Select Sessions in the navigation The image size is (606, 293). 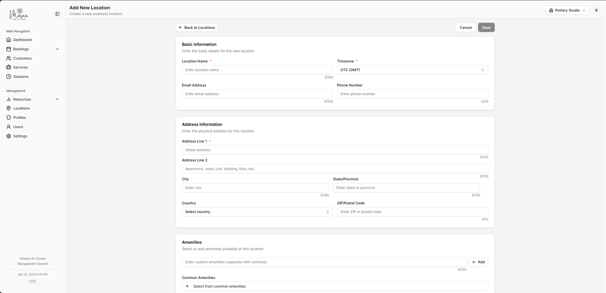point(21,76)
